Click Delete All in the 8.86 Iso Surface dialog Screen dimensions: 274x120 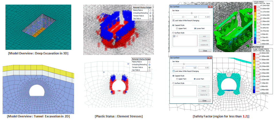[x=204, y=95]
